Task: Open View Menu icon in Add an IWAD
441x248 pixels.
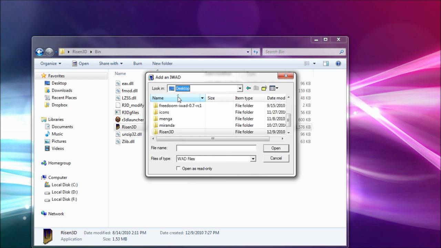Action: click(x=274, y=88)
